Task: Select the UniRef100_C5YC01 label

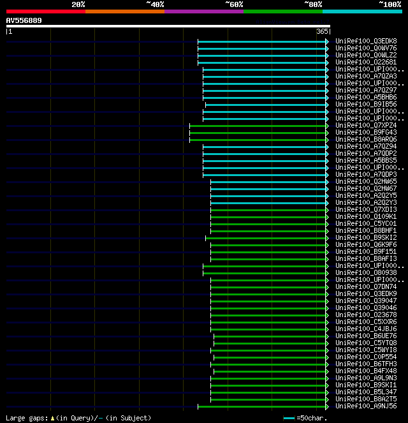Action: (366, 223)
